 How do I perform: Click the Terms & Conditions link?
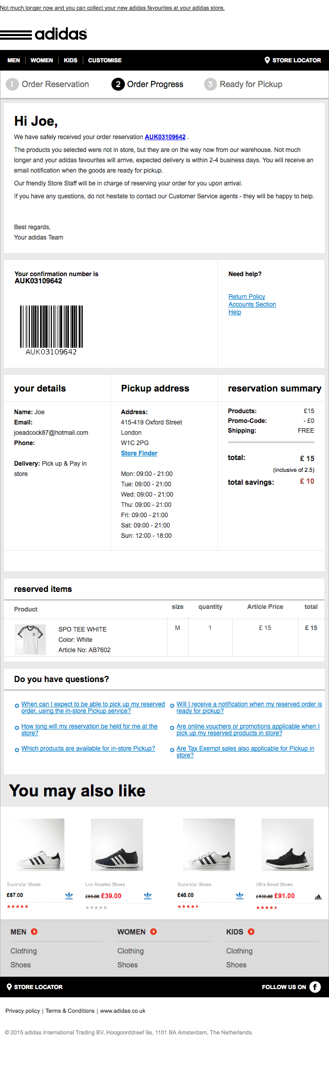pyautogui.click(x=70, y=1011)
